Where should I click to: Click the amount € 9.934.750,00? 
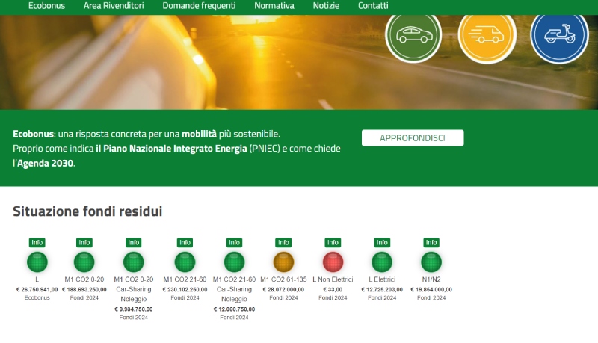pos(134,309)
